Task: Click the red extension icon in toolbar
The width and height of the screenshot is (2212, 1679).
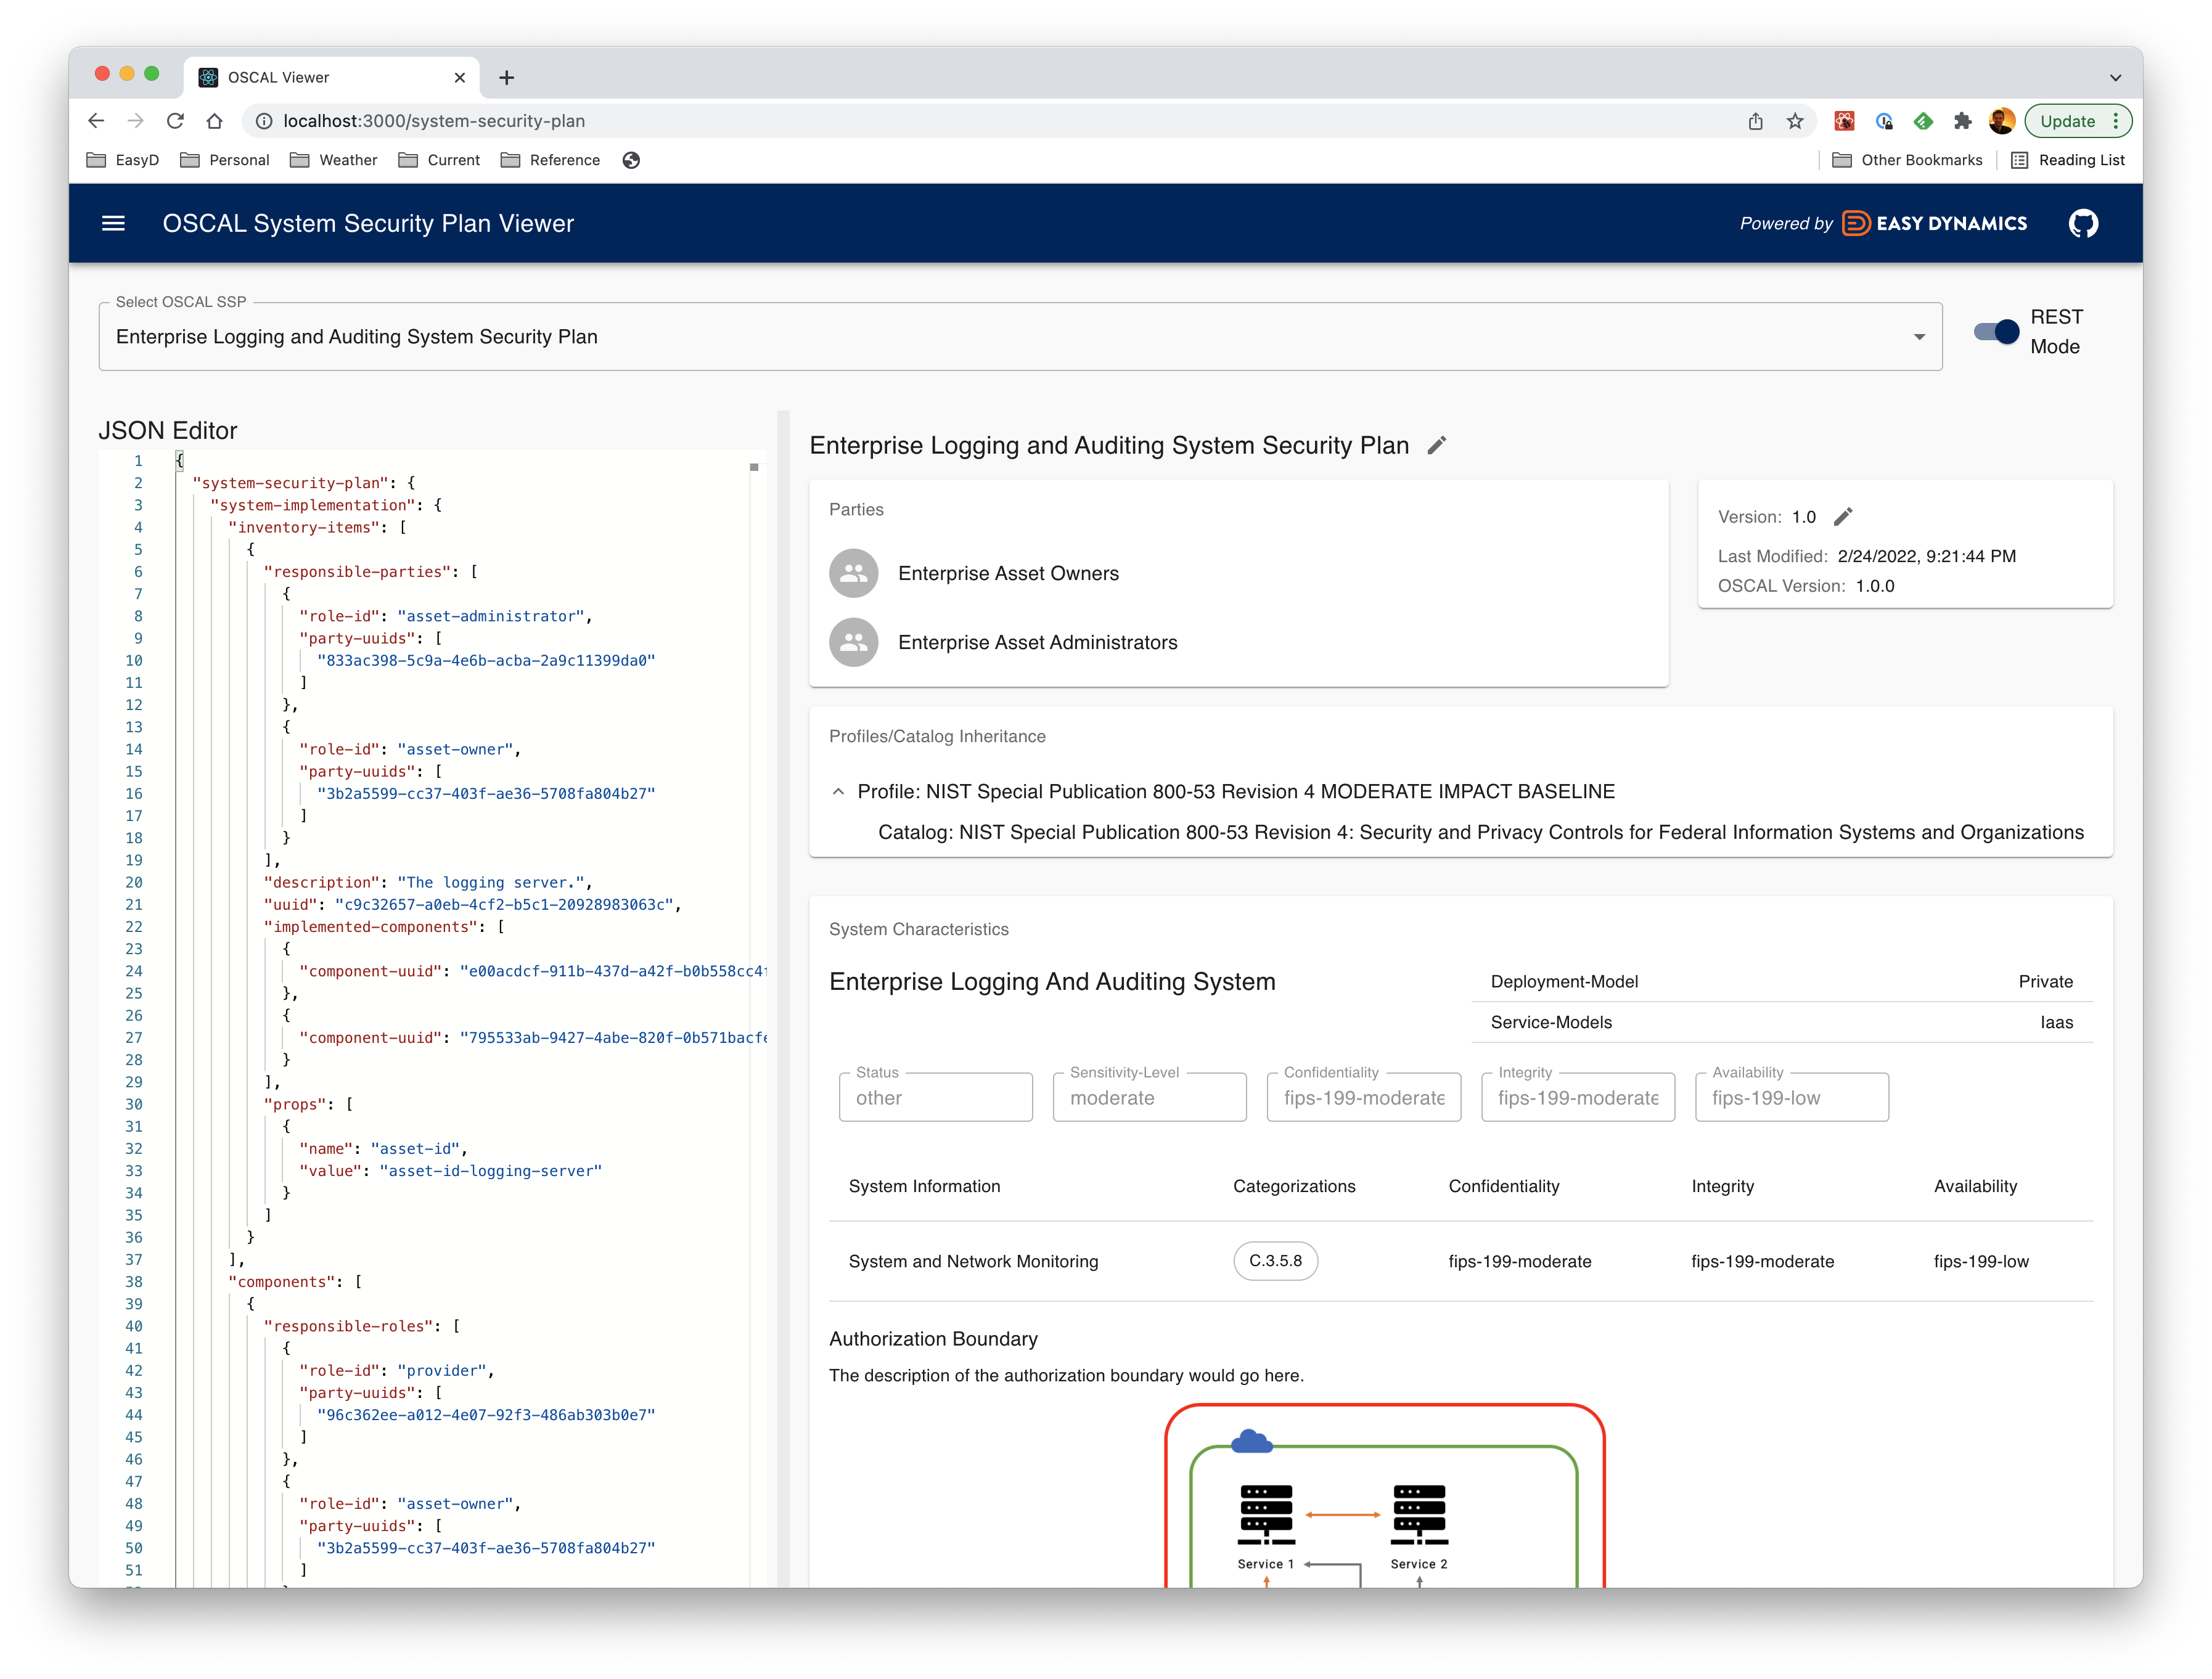Action: coord(1844,121)
